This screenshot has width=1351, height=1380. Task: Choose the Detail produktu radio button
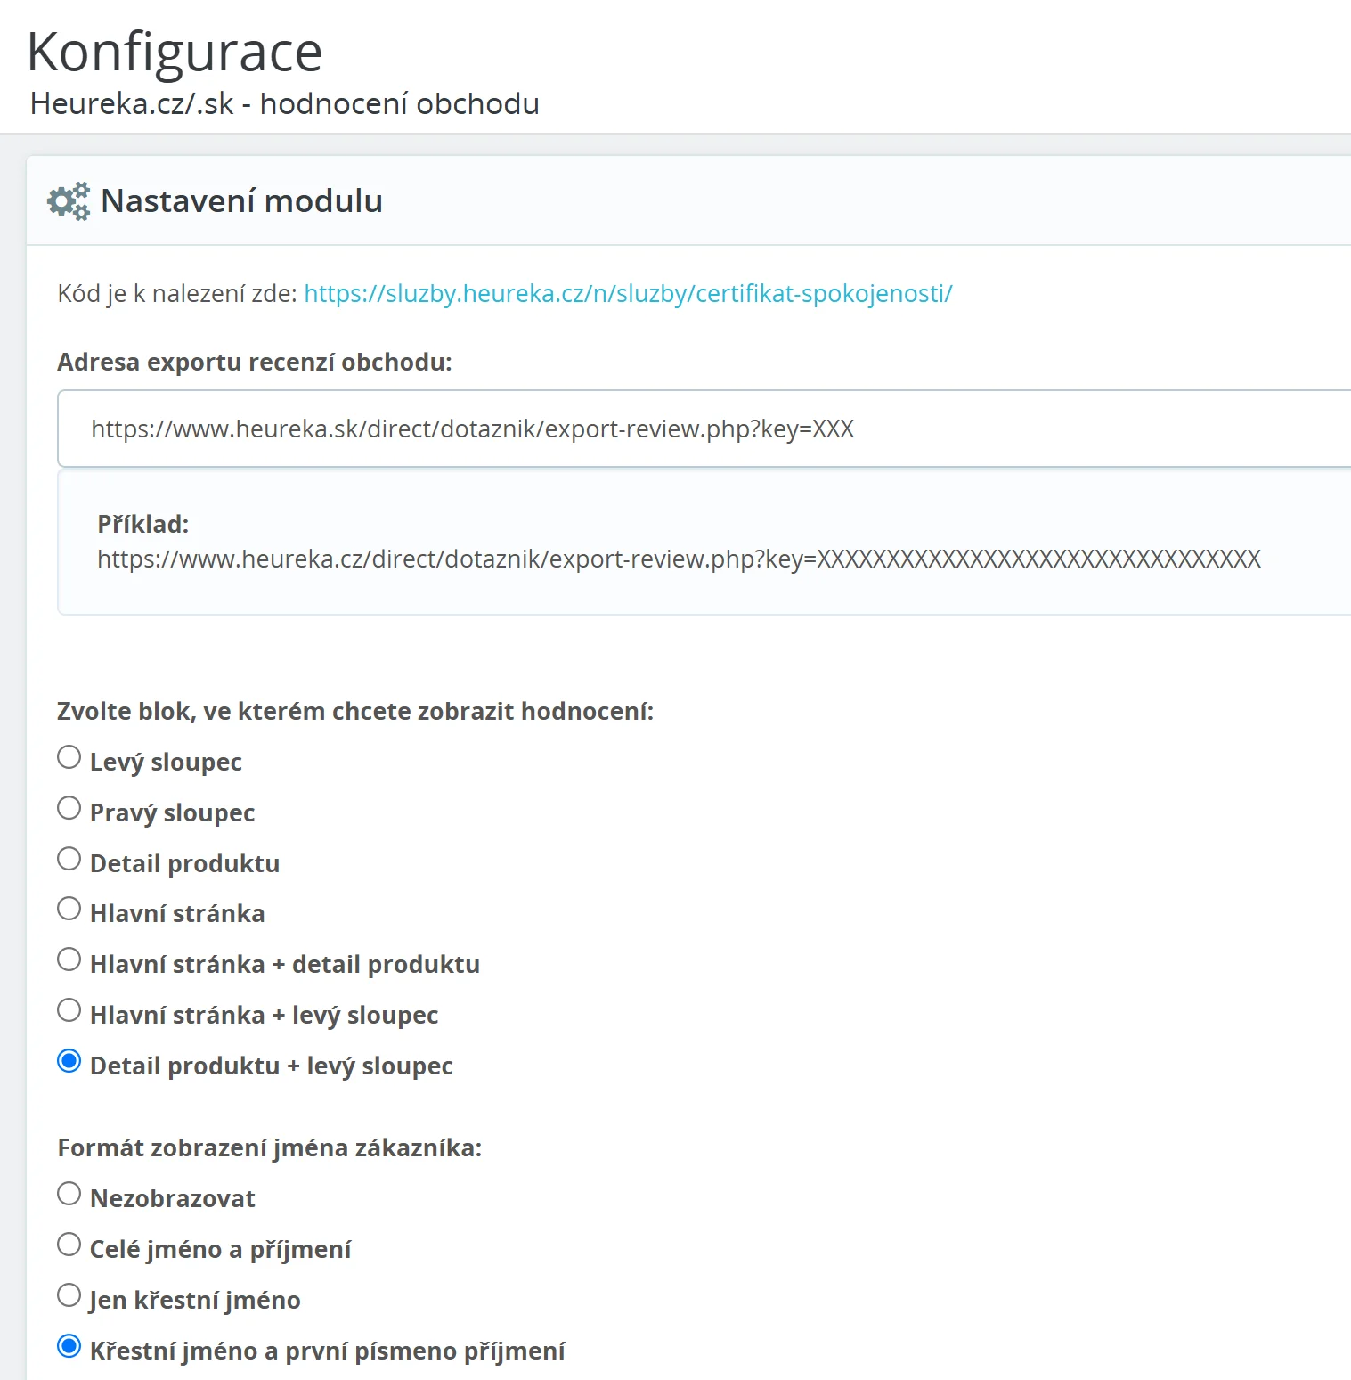(x=69, y=860)
